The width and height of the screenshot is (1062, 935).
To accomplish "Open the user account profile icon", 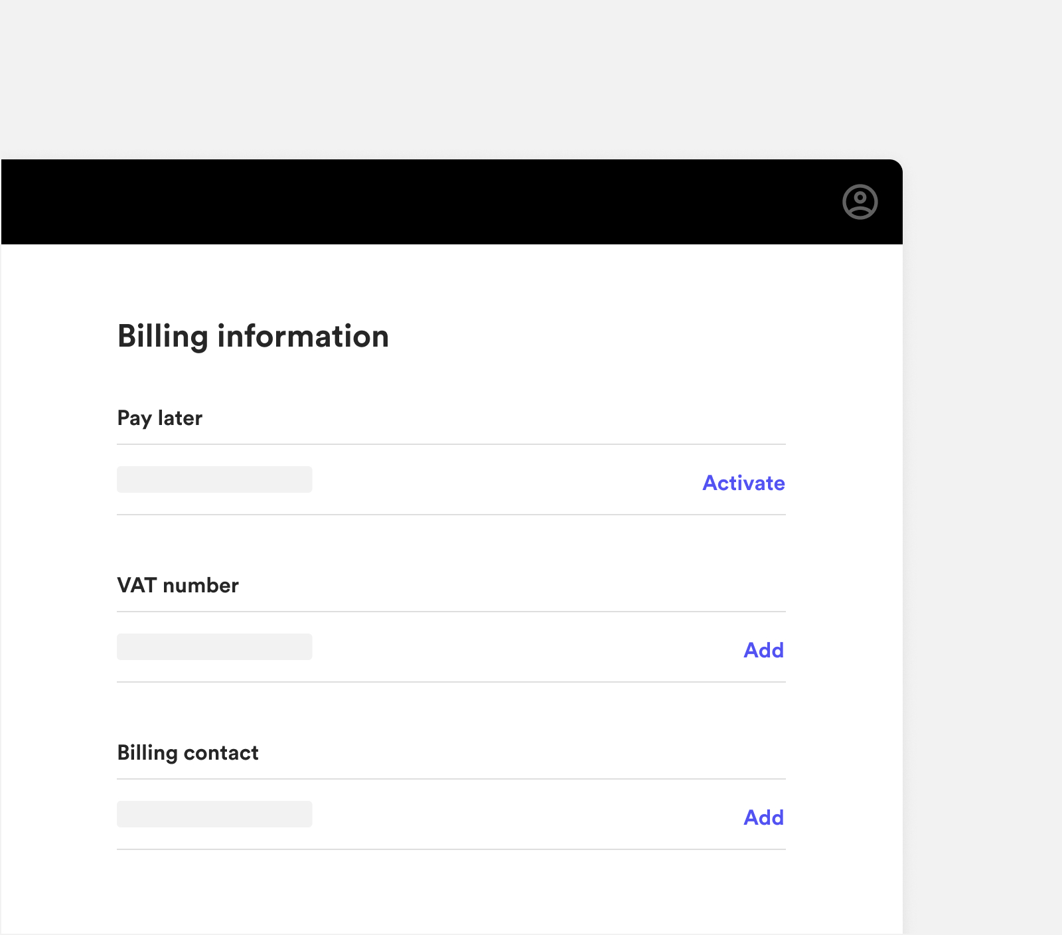I will tap(860, 202).
